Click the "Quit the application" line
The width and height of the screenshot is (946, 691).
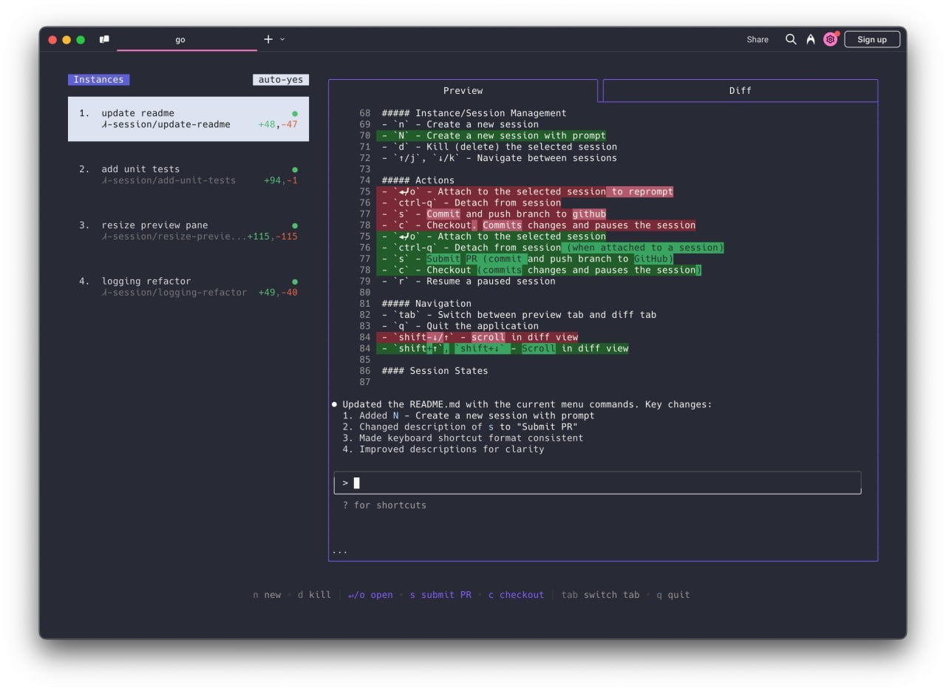click(x=460, y=326)
